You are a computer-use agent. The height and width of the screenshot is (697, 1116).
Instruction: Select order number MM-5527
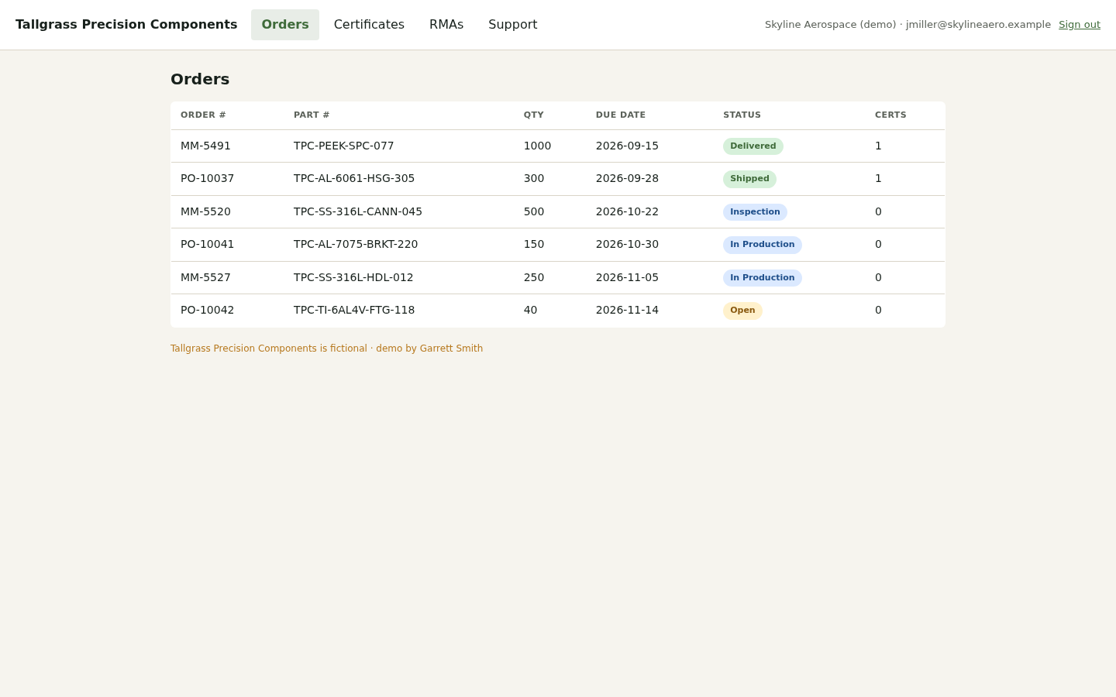(x=205, y=277)
